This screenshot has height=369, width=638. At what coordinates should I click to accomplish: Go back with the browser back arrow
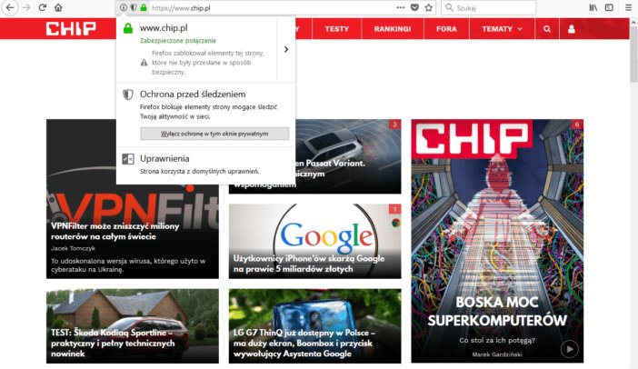point(10,8)
